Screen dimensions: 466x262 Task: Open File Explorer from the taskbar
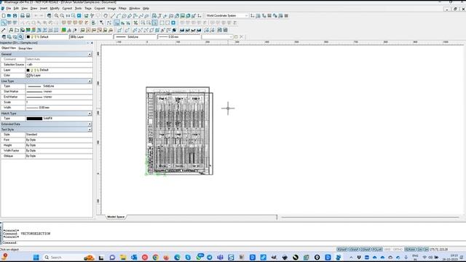pos(123,257)
